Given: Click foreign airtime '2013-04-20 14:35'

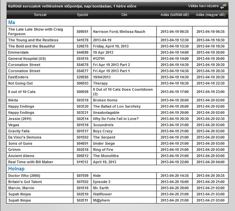Looking at the screenshot, I should 174,175.
